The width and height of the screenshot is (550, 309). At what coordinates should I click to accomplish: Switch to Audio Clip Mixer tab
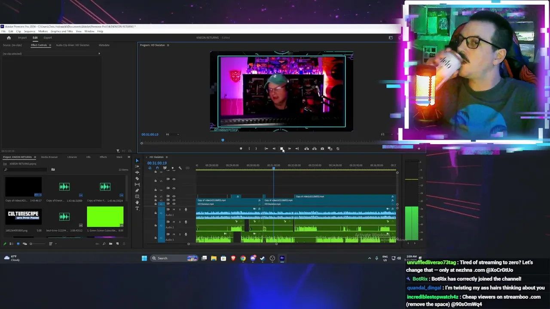(x=73, y=45)
